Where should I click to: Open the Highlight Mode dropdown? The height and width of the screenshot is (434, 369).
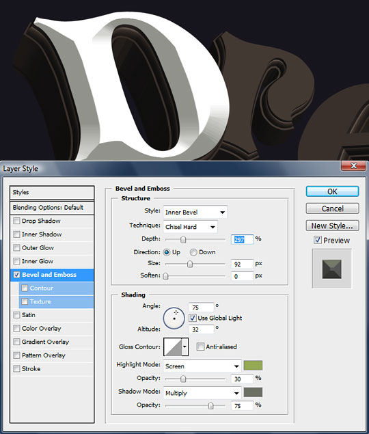coord(202,366)
